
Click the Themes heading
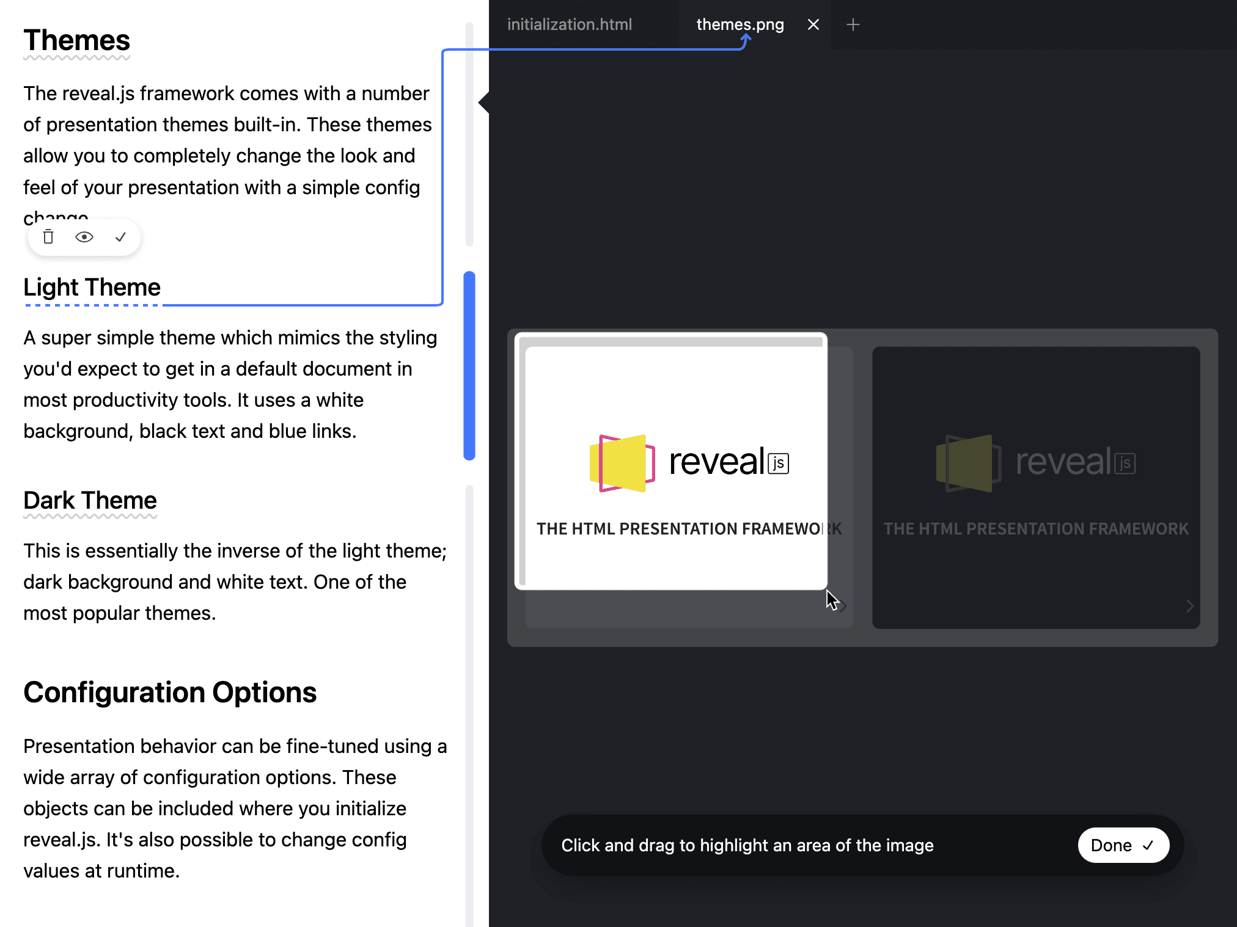pos(76,40)
